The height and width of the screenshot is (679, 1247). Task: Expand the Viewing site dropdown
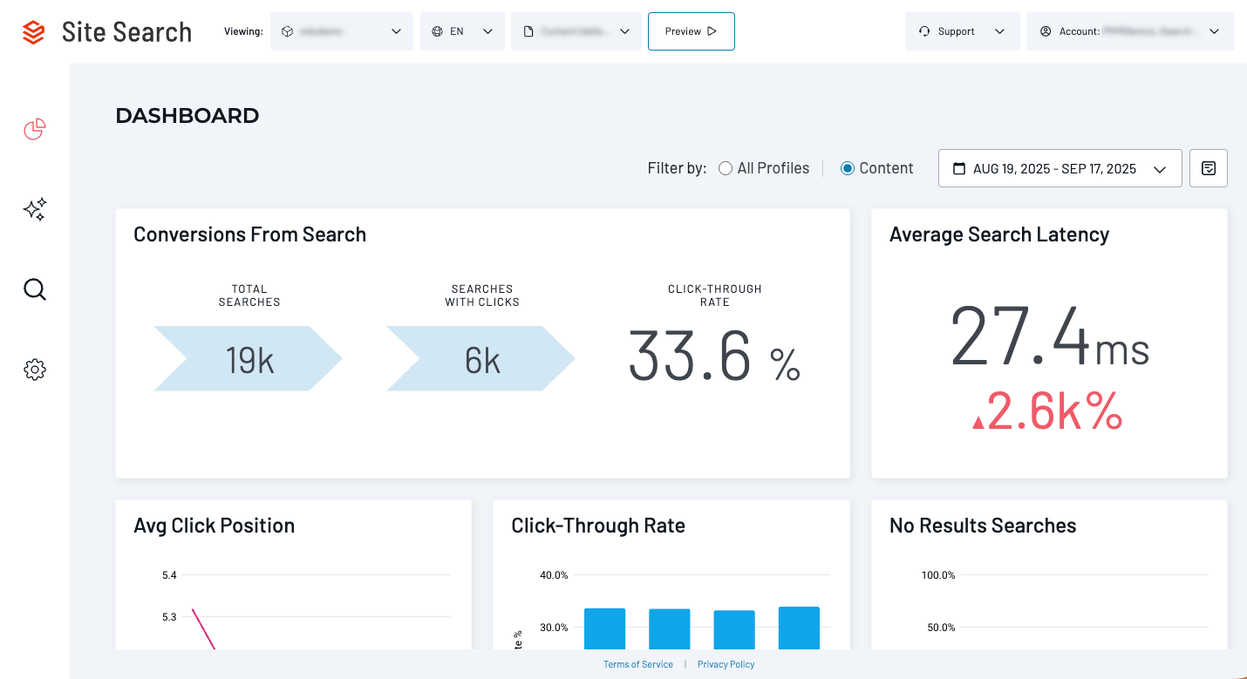pyautogui.click(x=342, y=31)
